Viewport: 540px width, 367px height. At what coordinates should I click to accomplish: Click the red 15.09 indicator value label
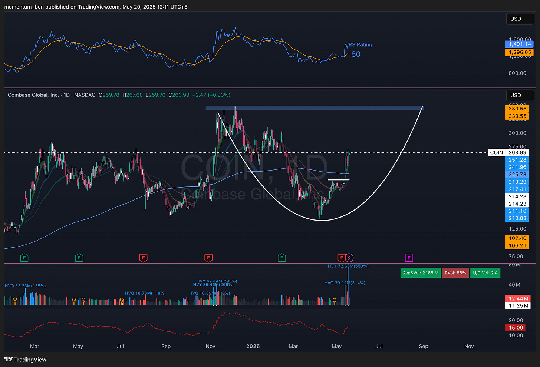(516, 327)
